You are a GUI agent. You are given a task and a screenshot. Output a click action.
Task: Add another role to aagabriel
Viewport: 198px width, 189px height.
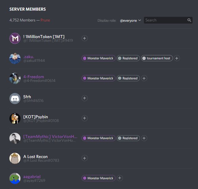tap(120, 178)
